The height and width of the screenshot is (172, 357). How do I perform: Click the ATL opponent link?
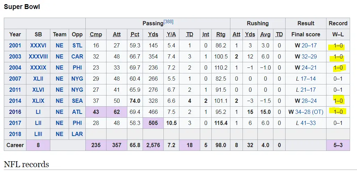pos(77,112)
